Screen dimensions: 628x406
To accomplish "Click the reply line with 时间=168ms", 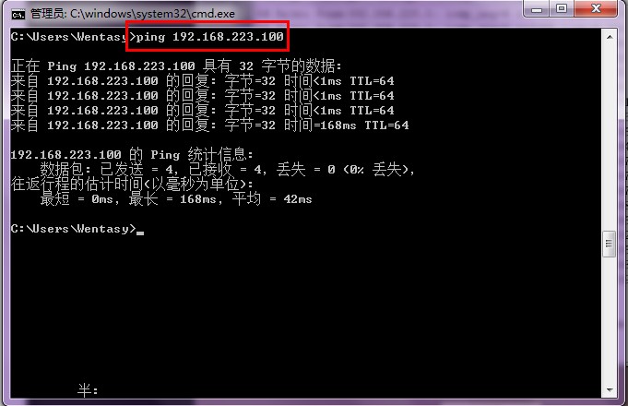I will 210,125.
